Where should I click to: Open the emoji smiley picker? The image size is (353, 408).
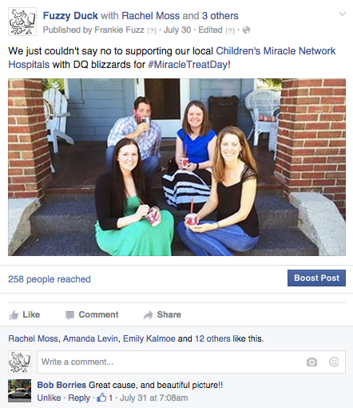(x=334, y=362)
